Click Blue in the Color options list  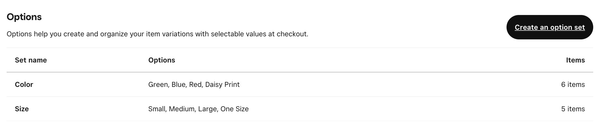178,85
